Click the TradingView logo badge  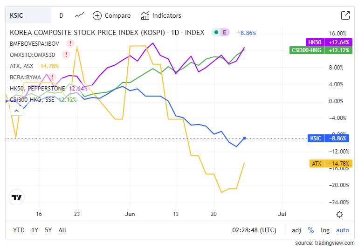(16, 197)
